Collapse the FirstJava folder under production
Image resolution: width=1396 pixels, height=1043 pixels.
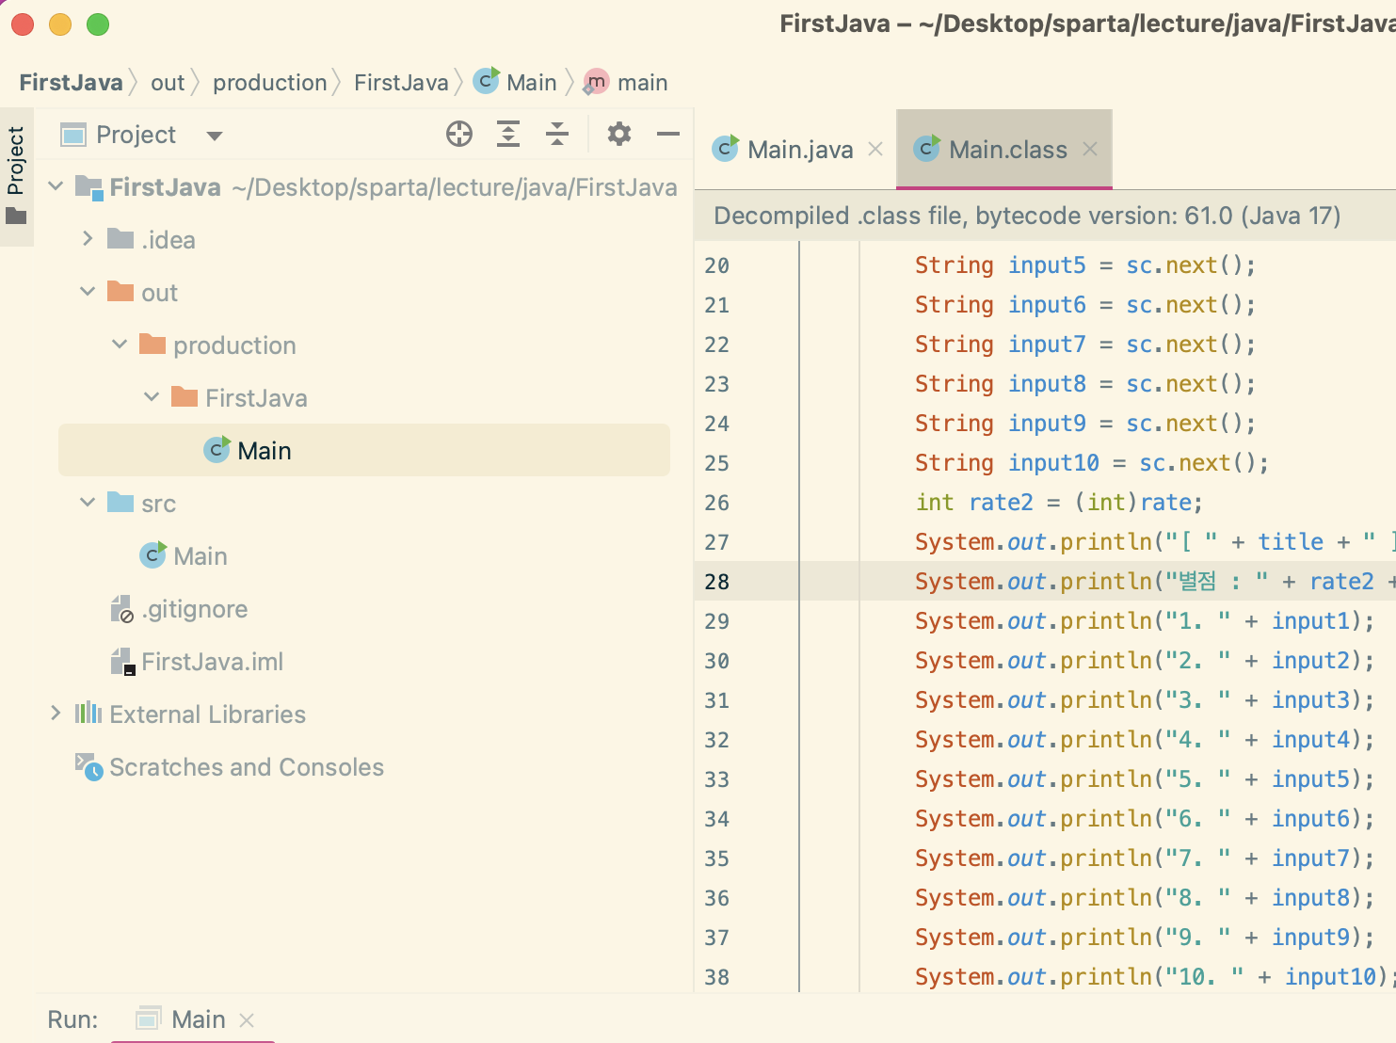(x=152, y=397)
